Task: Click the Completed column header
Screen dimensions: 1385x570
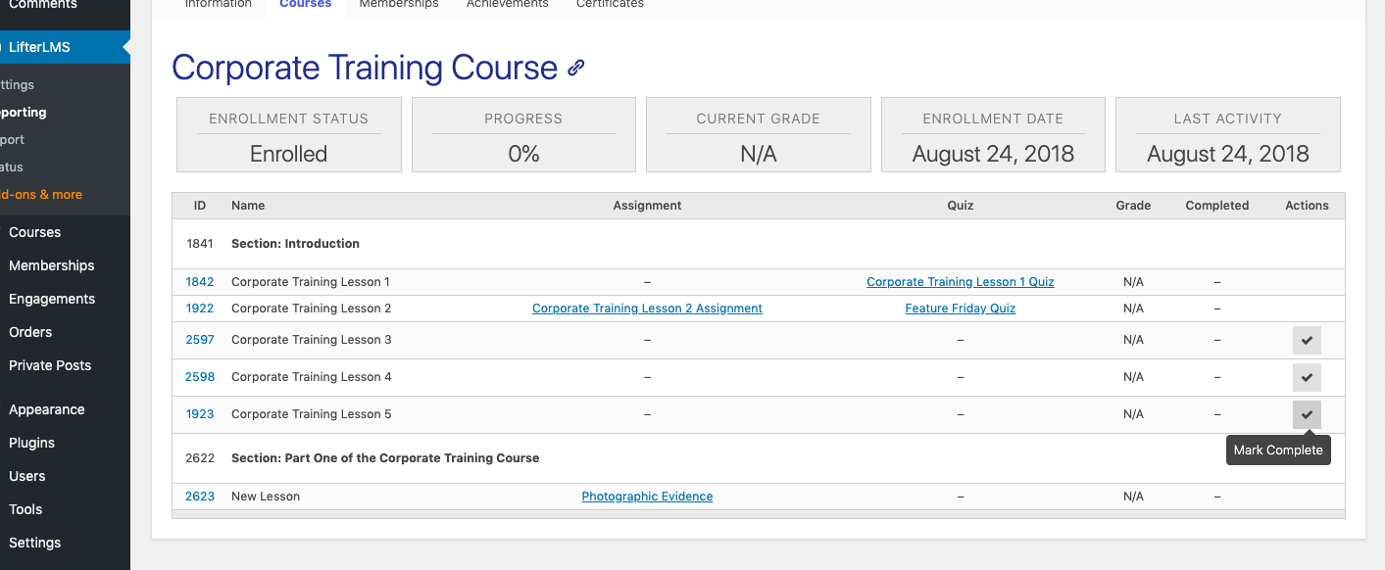Action: coord(1217,206)
